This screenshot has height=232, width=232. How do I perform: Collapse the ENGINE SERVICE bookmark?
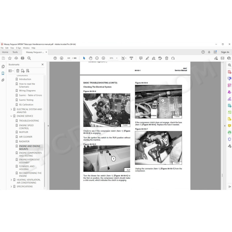pos(11,116)
